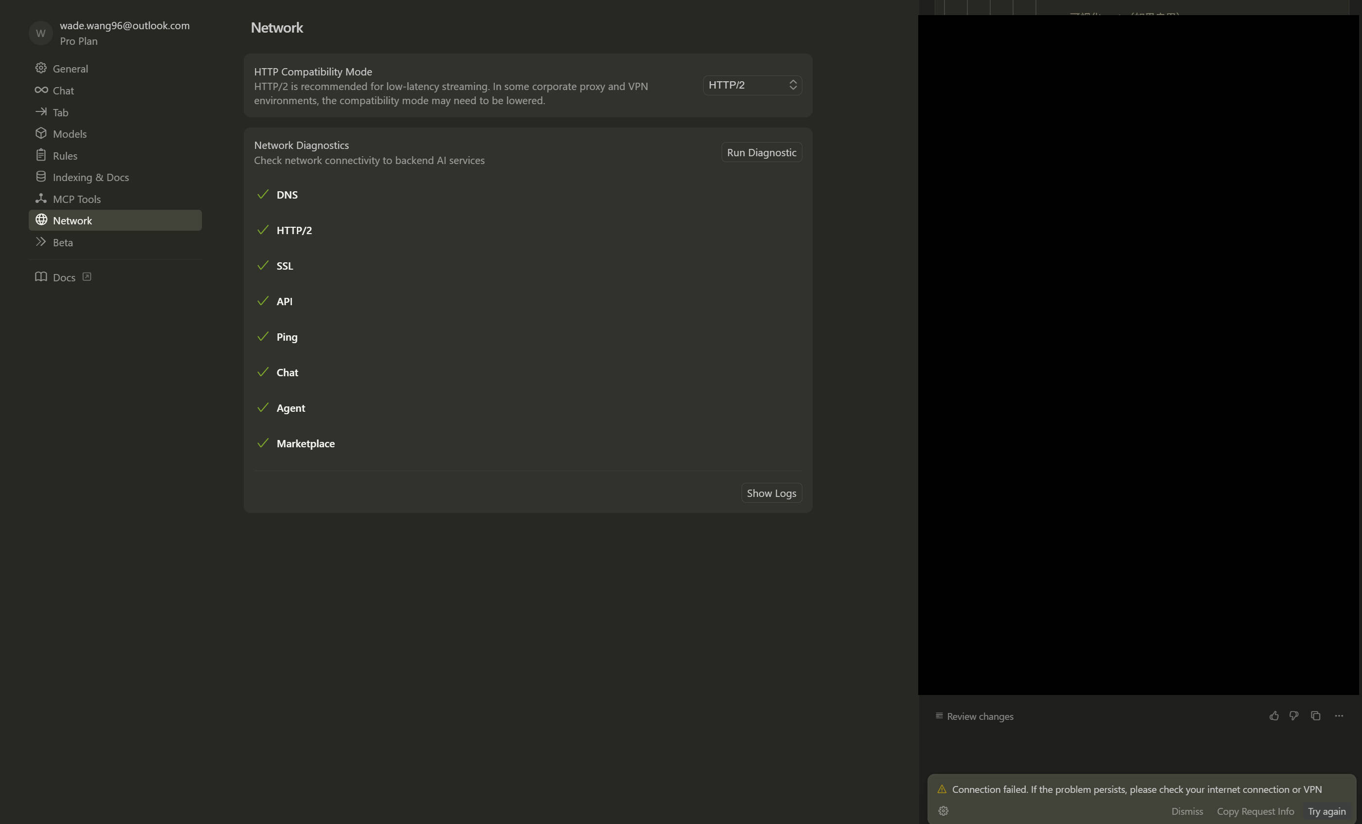Click the HTTP/2 diagnostic result row
The width and height of the screenshot is (1362, 824).
528,230
